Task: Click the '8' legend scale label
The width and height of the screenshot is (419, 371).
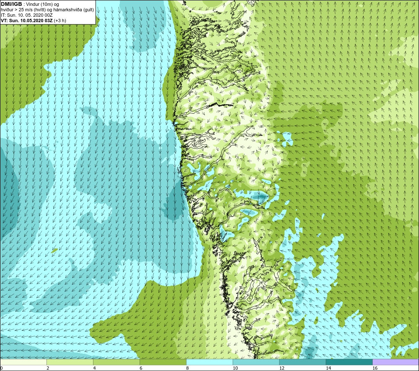Action: 187,368
